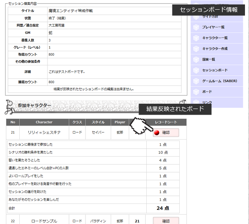The width and height of the screenshot is (249, 224).
Task: Click the cube icon beside セッションボード
Action: tap(196, 70)
